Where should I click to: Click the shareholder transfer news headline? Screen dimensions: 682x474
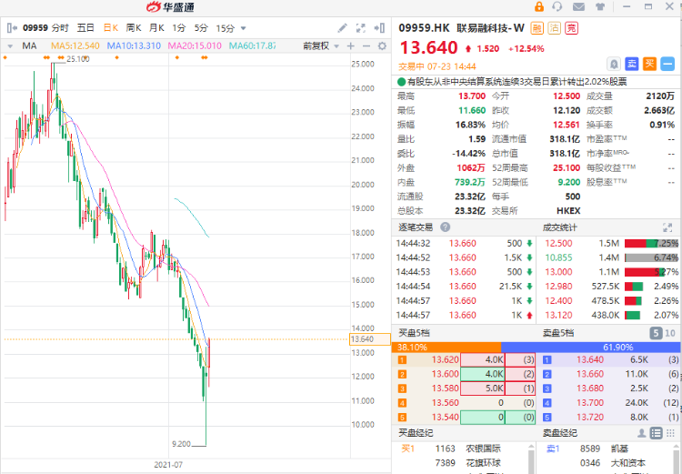pos(517,82)
